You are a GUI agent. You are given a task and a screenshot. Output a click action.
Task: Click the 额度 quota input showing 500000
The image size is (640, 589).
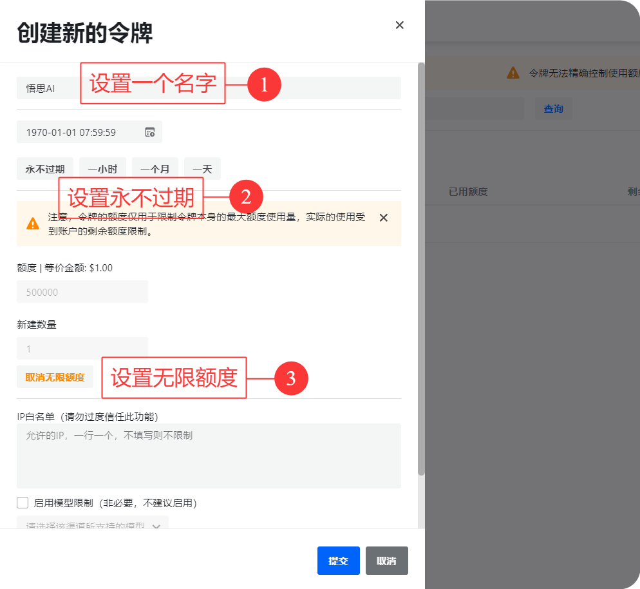pyautogui.click(x=82, y=291)
